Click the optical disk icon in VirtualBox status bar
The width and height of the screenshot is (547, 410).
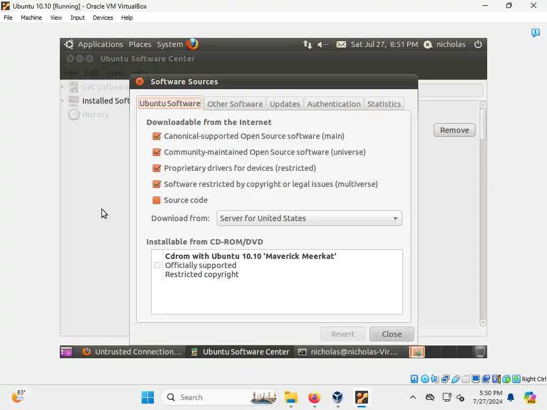coord(425,379)
